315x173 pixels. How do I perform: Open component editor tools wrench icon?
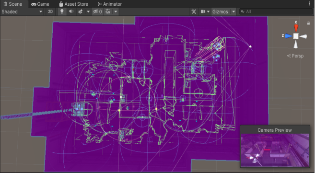pyautogui.click(x=194, y=12)
